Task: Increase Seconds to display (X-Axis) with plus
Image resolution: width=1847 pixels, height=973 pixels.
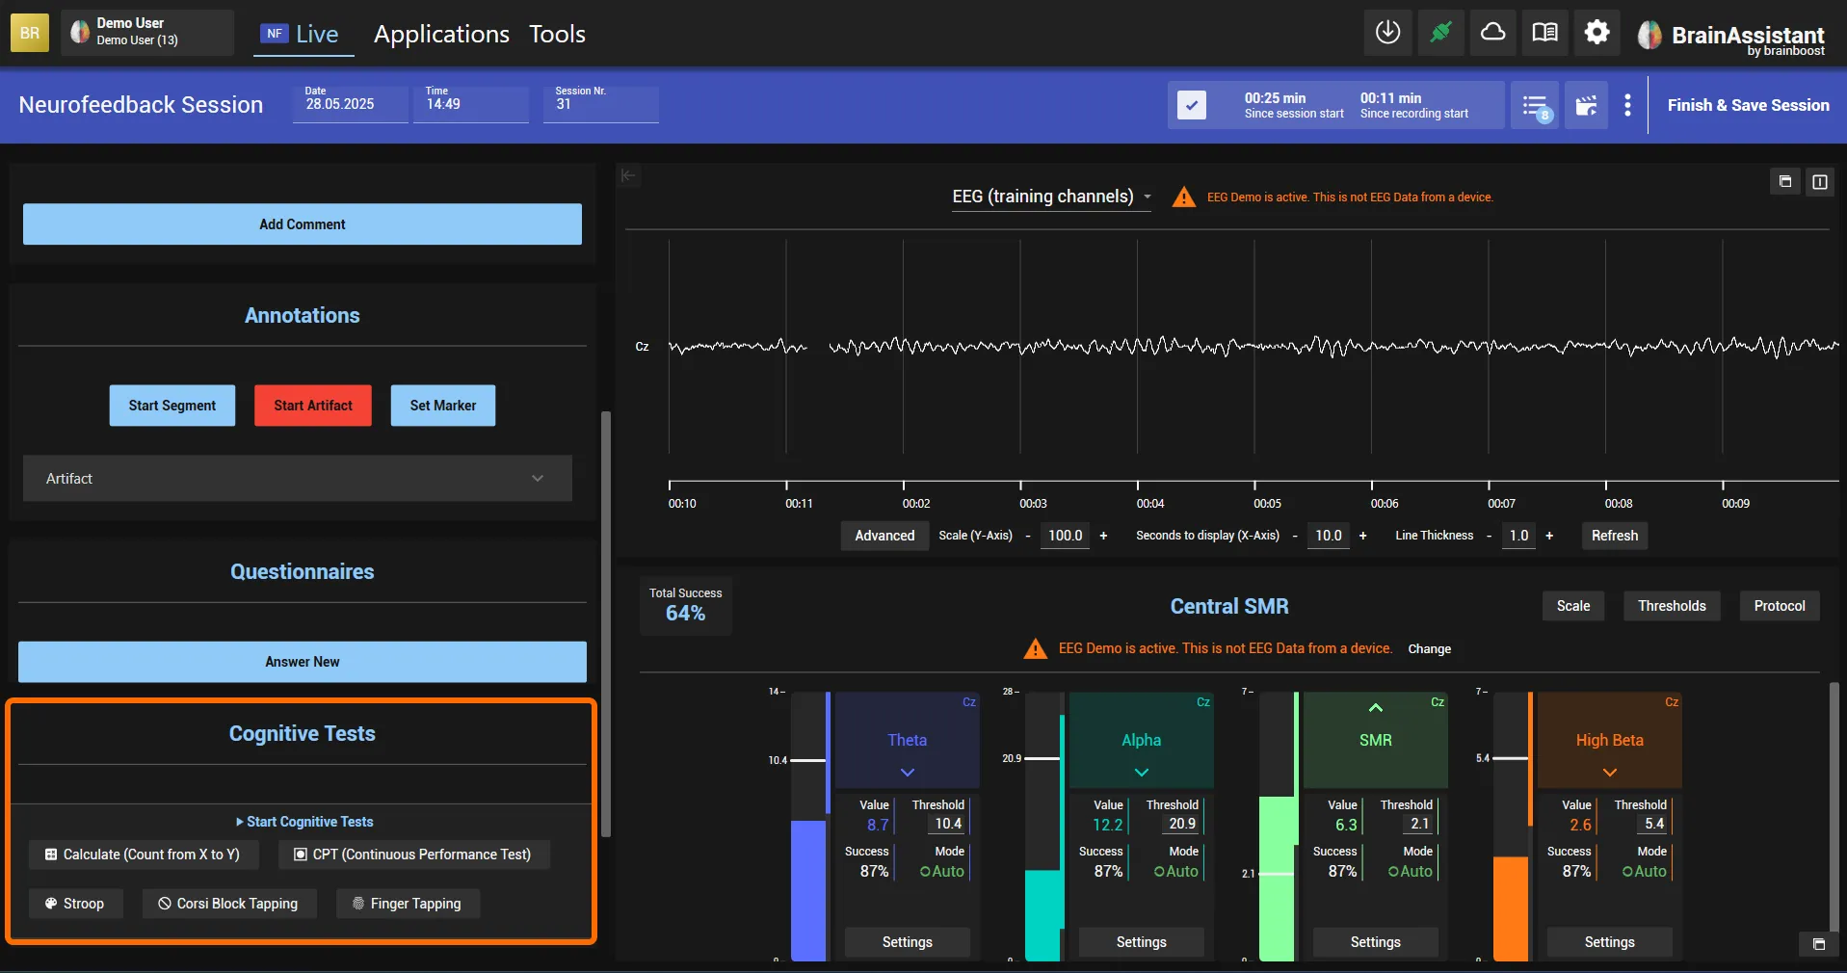Action: click(1362, 536)
